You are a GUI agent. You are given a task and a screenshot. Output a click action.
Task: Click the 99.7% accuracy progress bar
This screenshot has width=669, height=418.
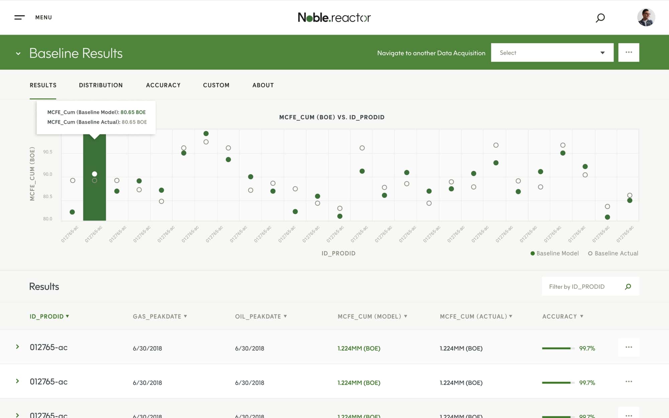(x=557, y=348)
